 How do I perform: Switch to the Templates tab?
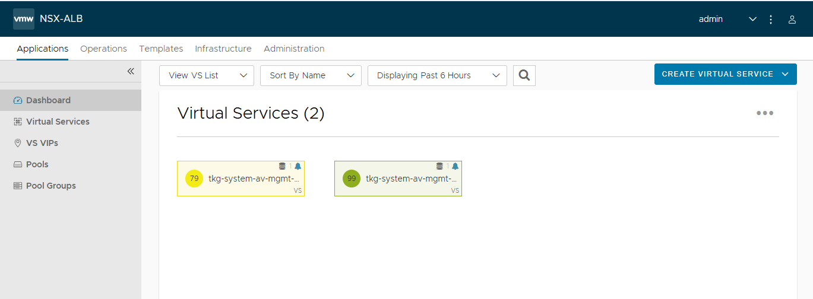[x=161, y=49]
